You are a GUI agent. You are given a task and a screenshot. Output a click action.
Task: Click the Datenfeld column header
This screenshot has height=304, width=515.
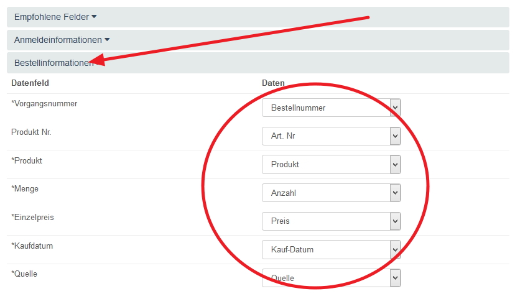click(30, 83)
